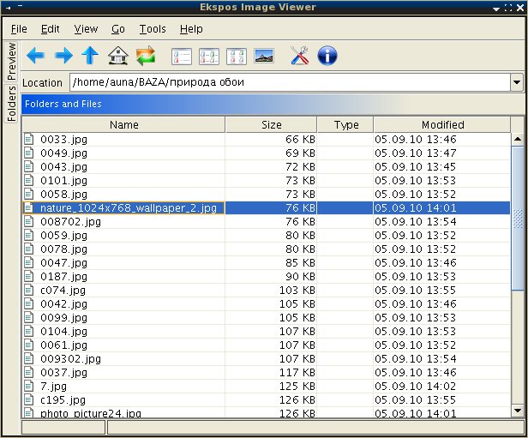Open the Help menu
Viewport: 528px width, 438px height.
[191, 29]
